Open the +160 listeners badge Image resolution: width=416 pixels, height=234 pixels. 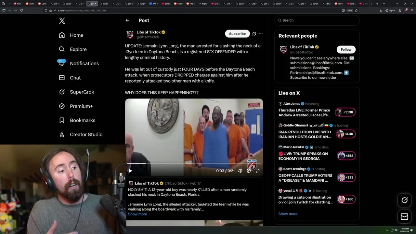click(346, 199)
